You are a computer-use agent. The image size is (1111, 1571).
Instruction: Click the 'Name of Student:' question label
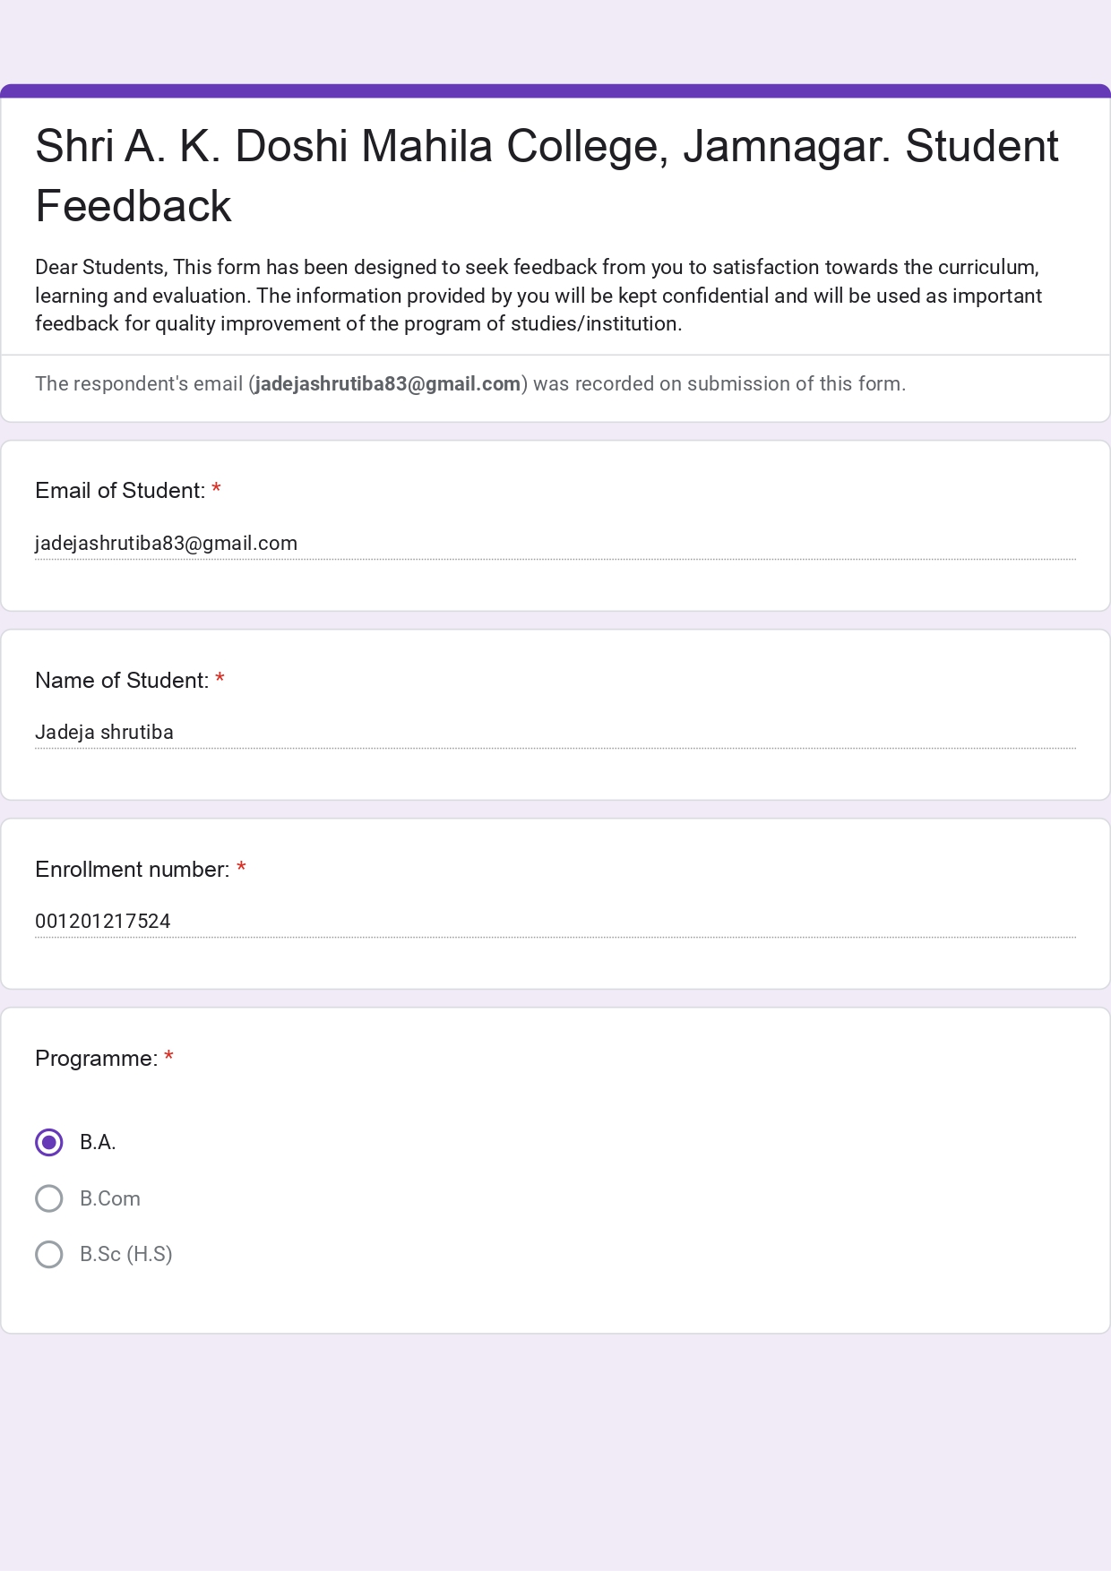pos(122,681)
